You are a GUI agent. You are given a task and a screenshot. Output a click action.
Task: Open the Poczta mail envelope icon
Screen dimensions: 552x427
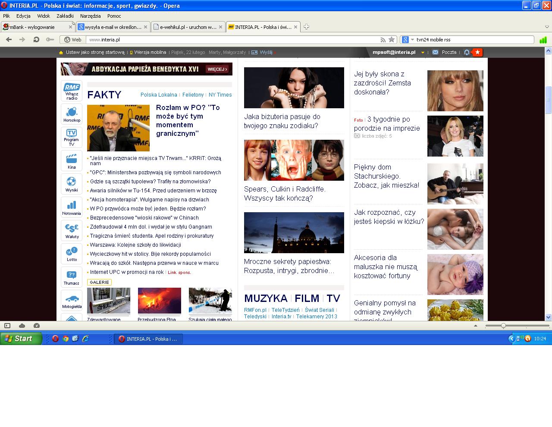[x=436, y=52]
